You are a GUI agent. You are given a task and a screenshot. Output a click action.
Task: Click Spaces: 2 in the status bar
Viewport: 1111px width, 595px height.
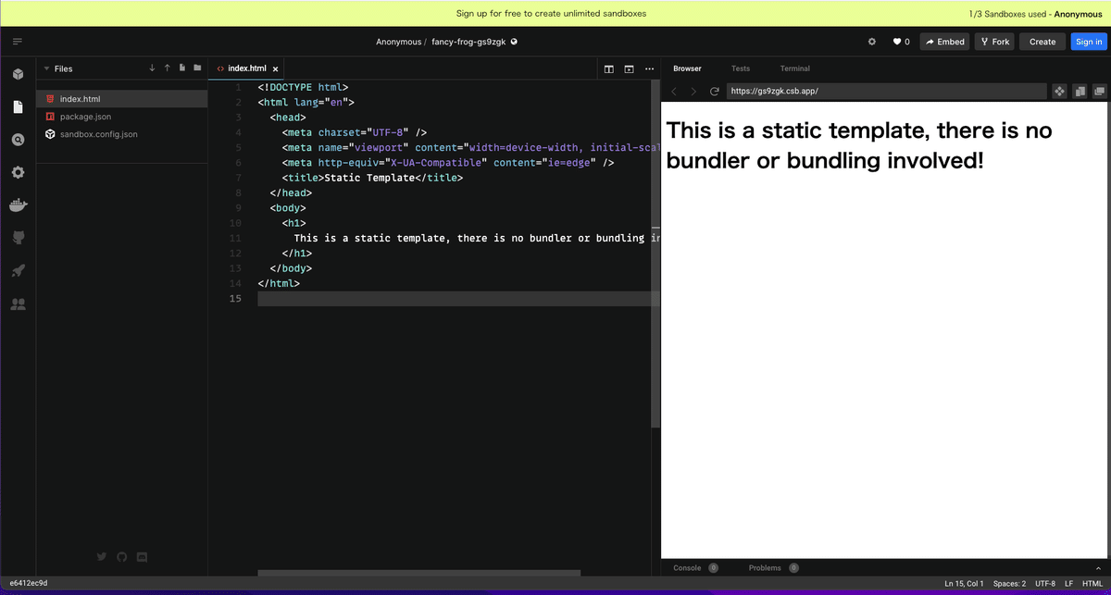coord(1009,584)
